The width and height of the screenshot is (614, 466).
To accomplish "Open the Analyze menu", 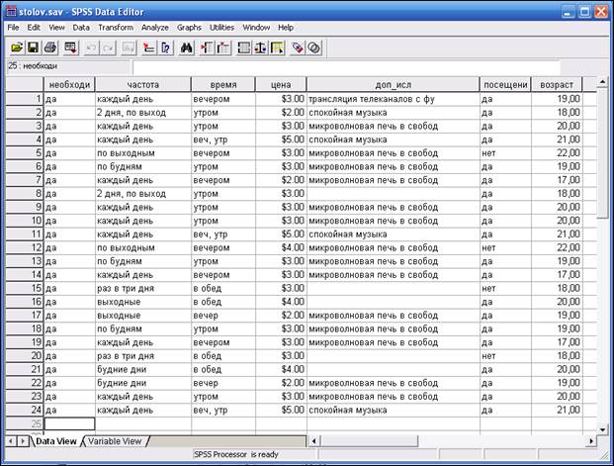I will click(155, 28).
